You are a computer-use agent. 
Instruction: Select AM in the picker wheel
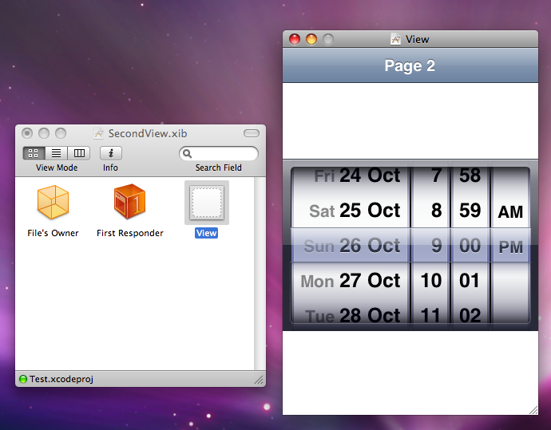(510, 212)
